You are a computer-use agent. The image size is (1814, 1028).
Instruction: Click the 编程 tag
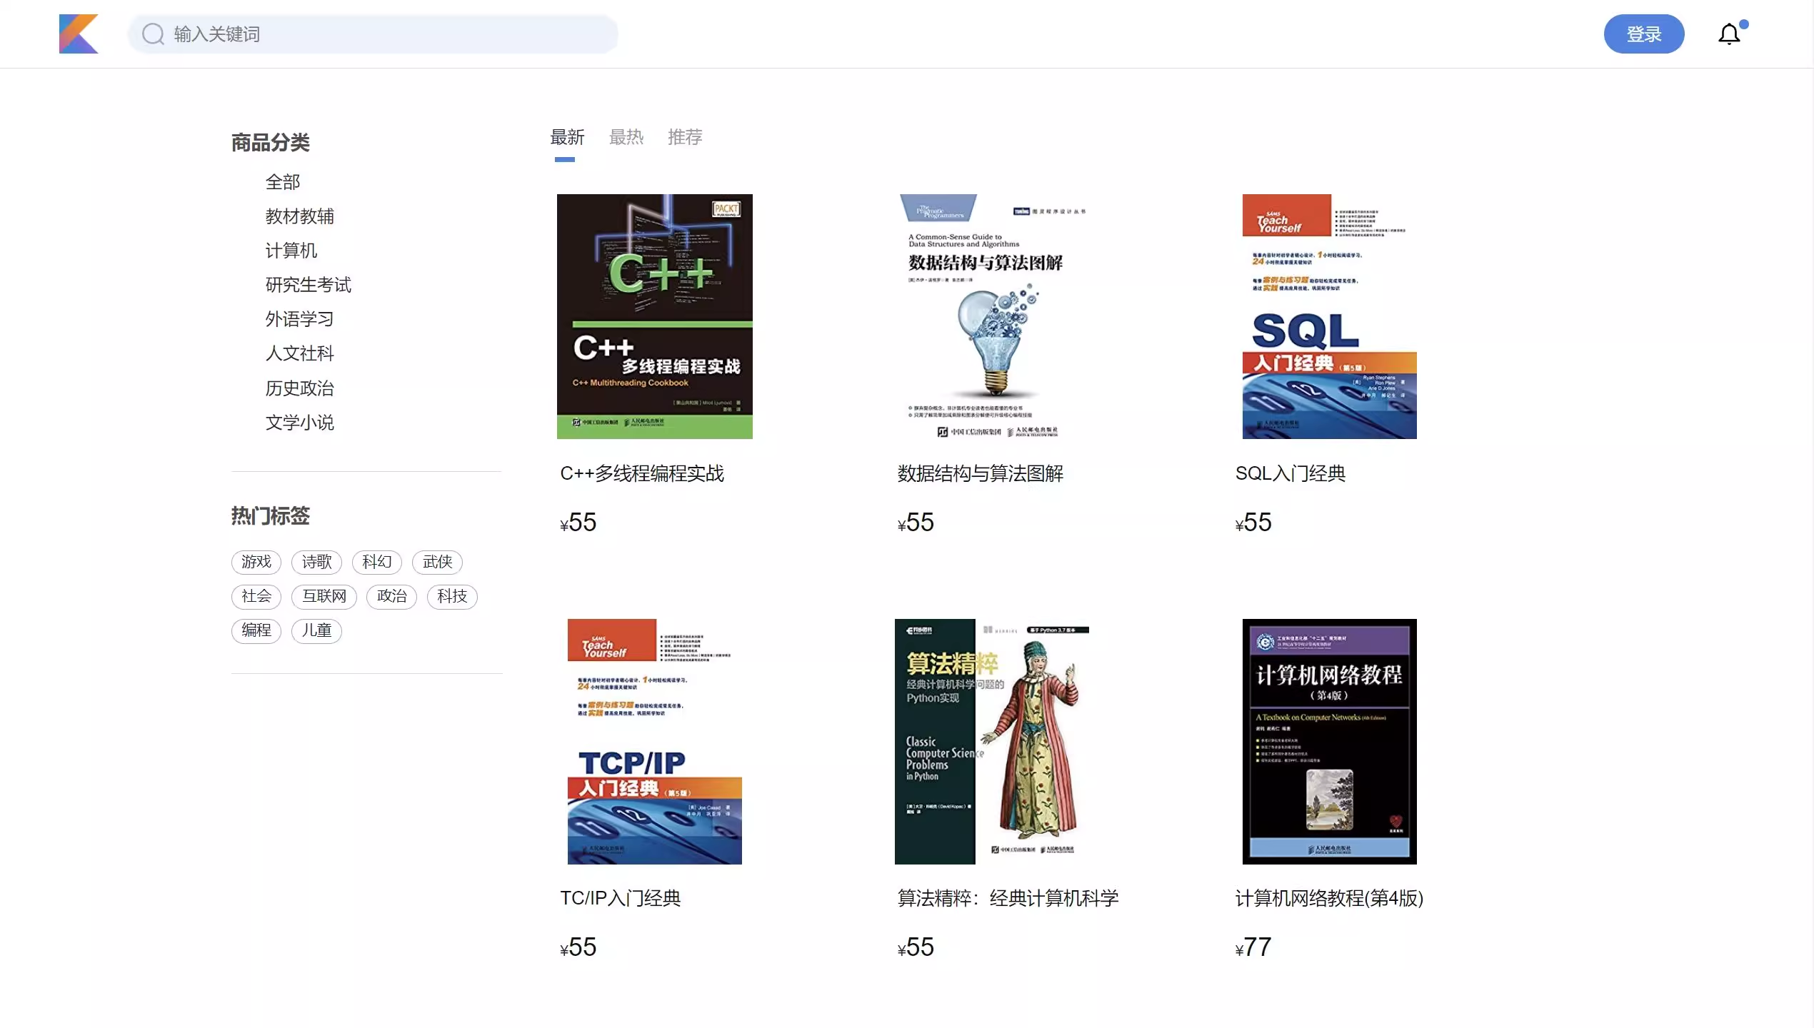click(x=256, y=630)
